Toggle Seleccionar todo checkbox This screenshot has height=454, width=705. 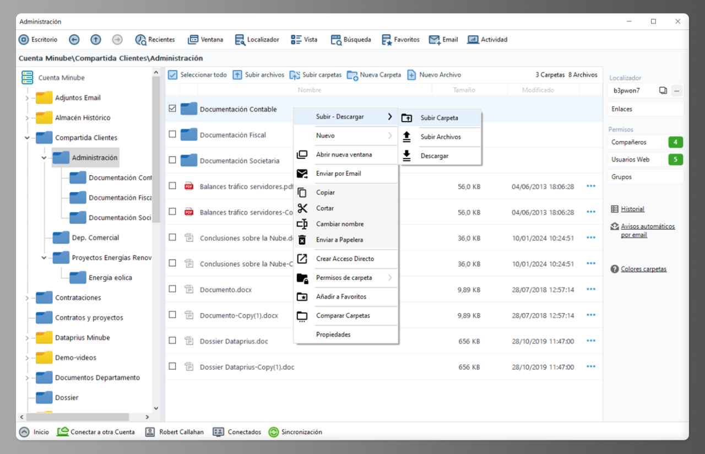pyautogui.click(x=172, y=75)
